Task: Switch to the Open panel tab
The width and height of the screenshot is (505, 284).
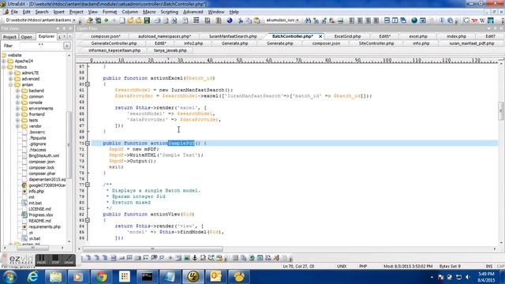Action: pos(26,37)
